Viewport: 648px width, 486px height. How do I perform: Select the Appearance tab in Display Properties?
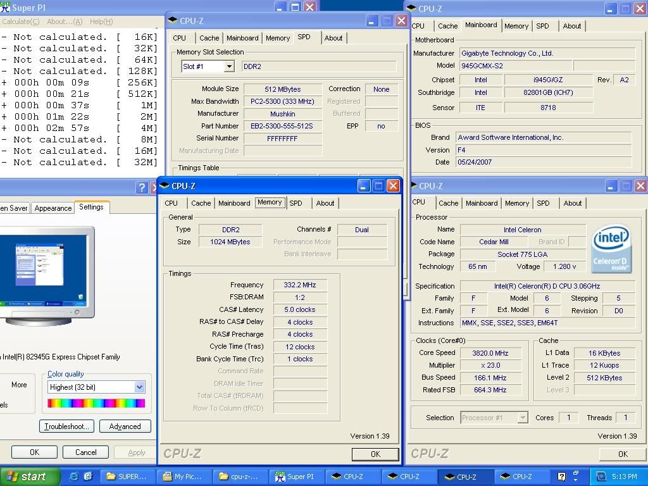pyautogui.click(x=53, y=208)
